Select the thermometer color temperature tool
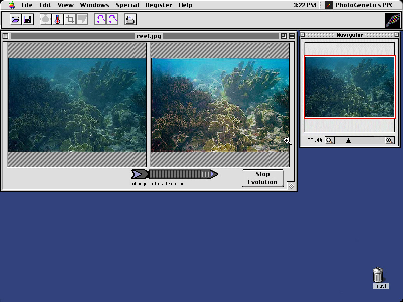 [x=58, y=20]
